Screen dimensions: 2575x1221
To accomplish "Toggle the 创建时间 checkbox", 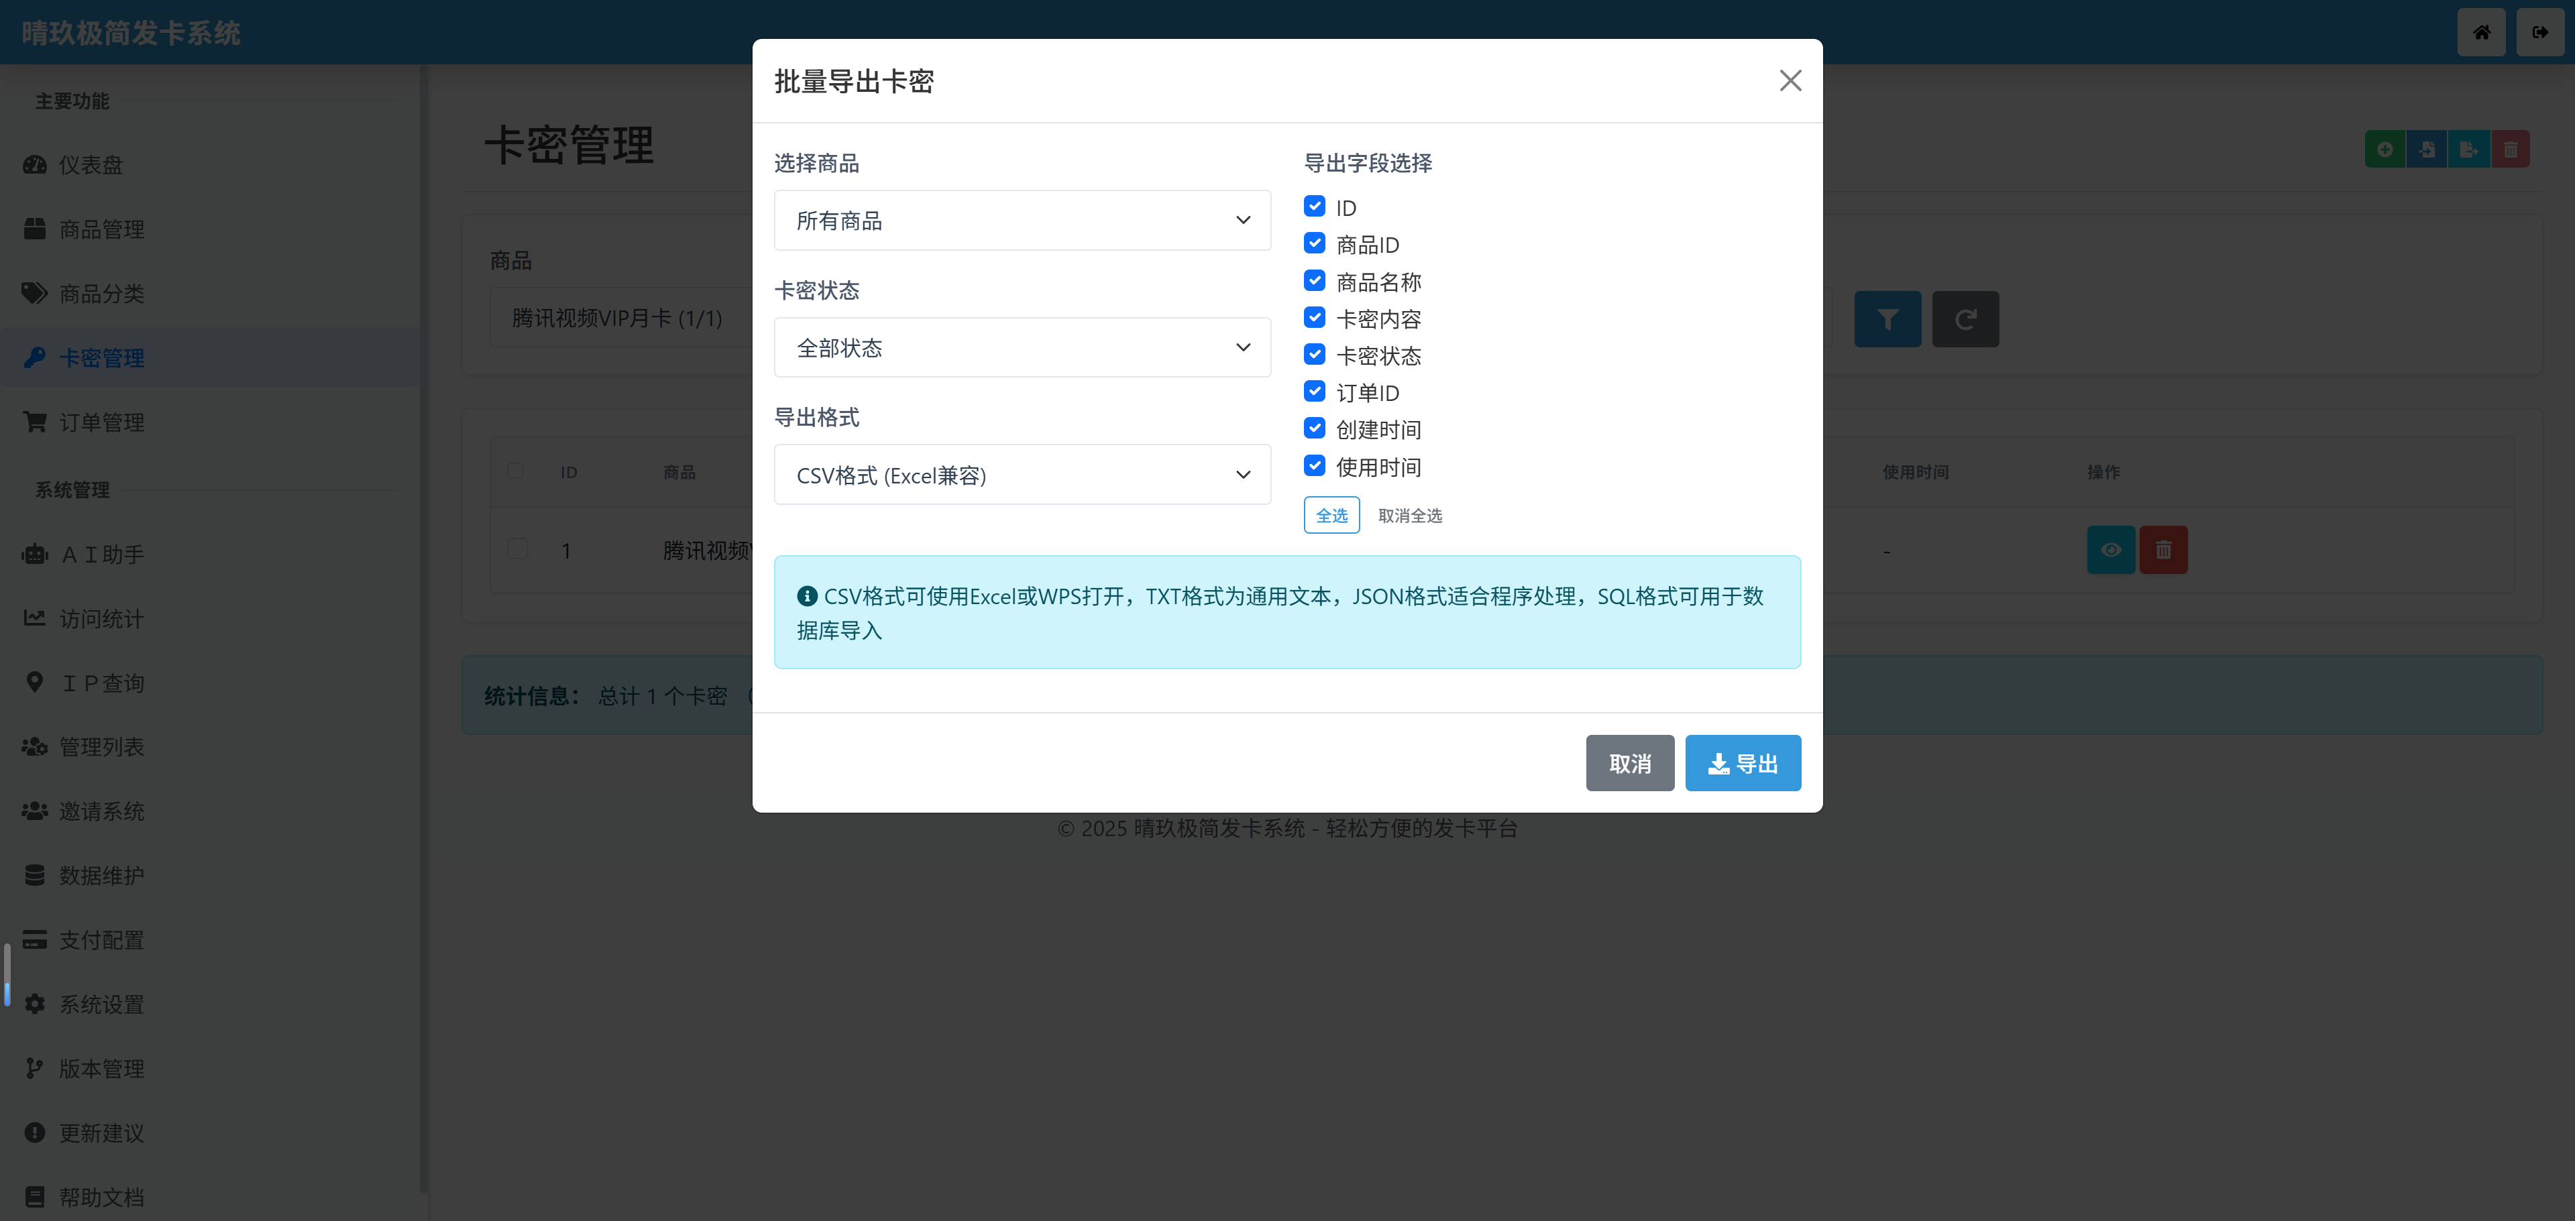I will coord(1315,428).
